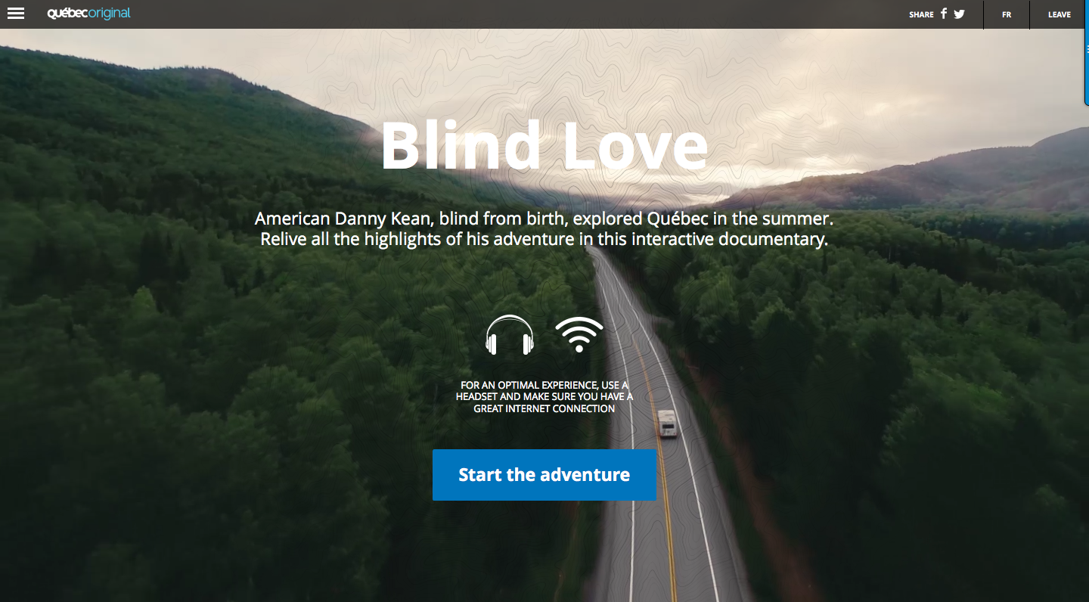Image resolution: width=1089 pixels, height=602 pixels.
Task: Start the adventure
Action: (x=544, y=475)
